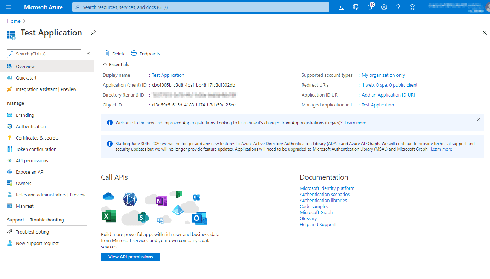Click Learn more in ADAL notice
Screen dimensions: 490x279
point(441,149)
